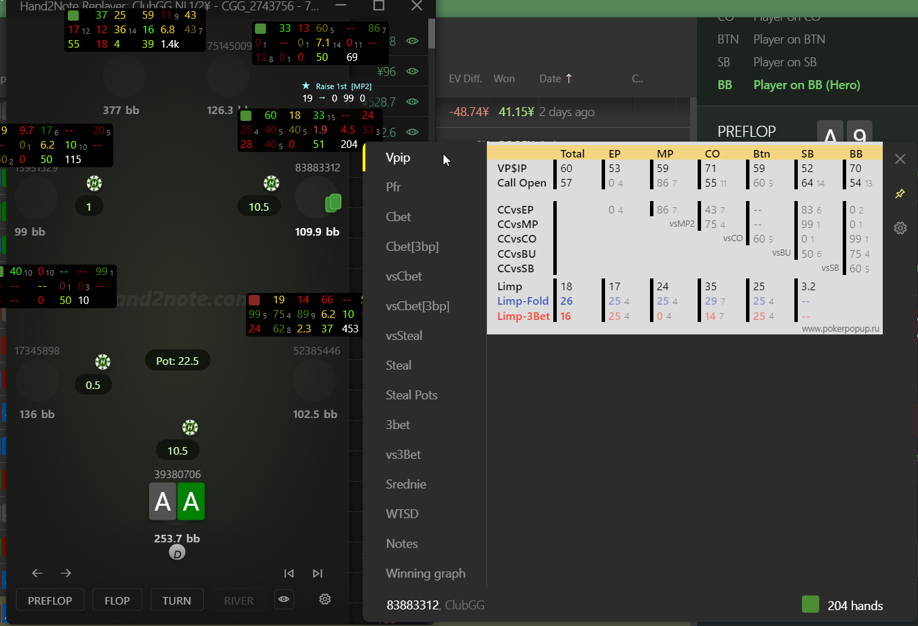Click hero player 39380706 name
Image resolution: width=918 pixels, height=626 pixels.
(x=178, y=474)
